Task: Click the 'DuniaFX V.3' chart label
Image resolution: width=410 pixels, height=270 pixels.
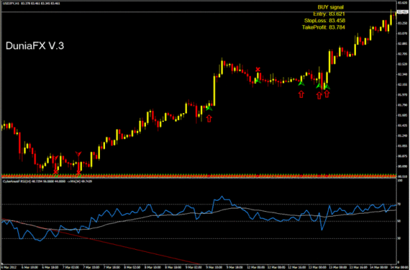Action: pos(35,46)
